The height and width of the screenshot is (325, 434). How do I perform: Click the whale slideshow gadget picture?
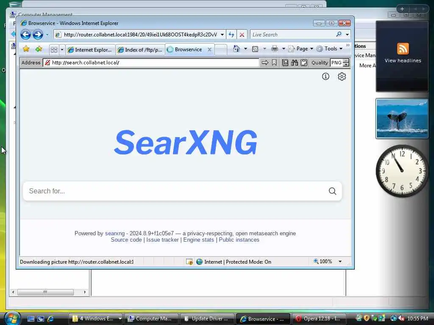coord(402,118)
